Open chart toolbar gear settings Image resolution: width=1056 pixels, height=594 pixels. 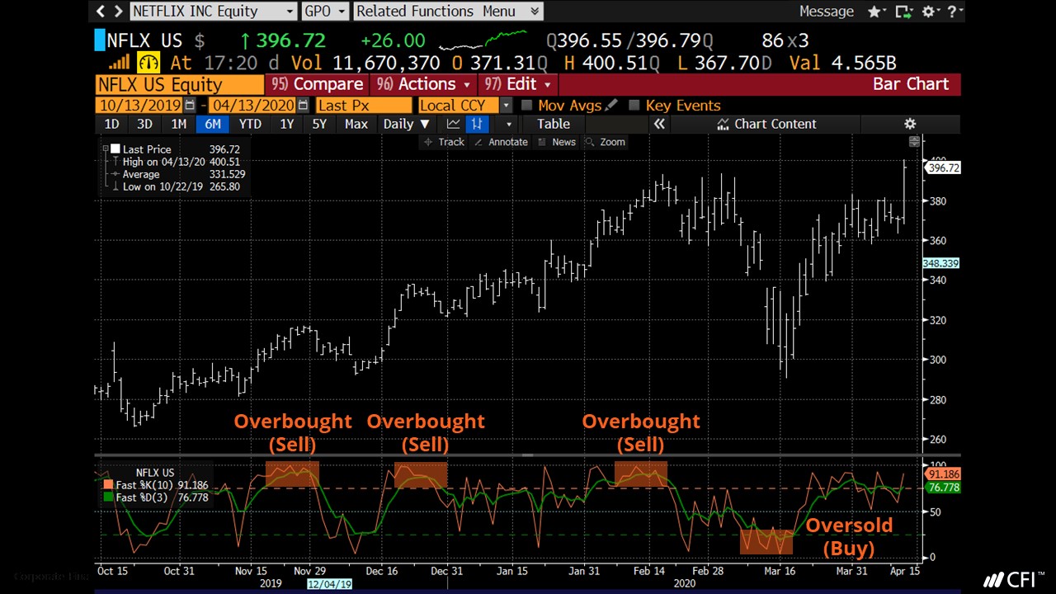[x=910, y=124]
